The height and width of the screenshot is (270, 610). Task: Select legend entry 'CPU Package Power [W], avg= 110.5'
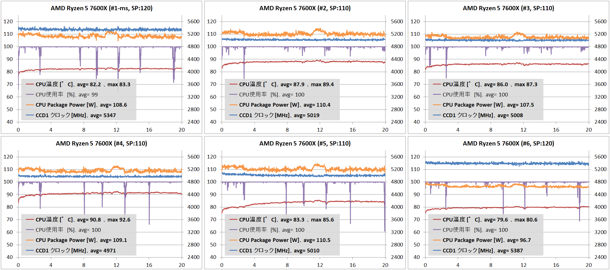coord(280,240)
